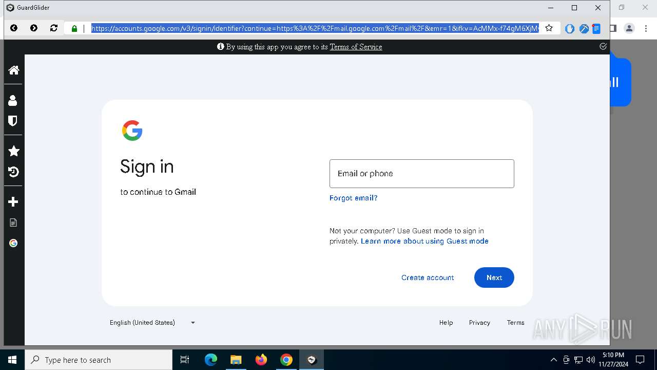Click Forgot email? link
The width and height of the screenshot is (657, 370).
pyautogui.click(x=353, y=198)
